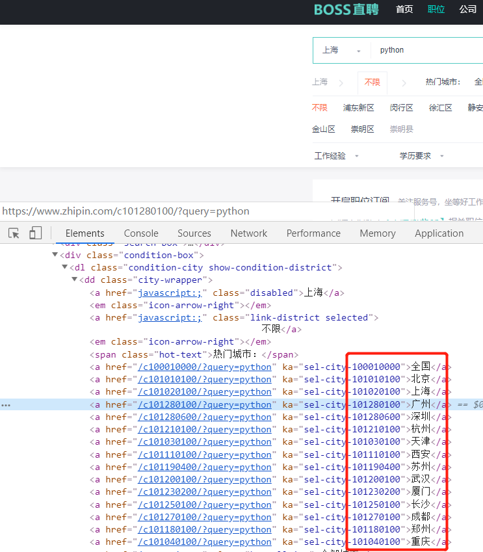The height and width of the screenshot is (552, 483).
Task: Click the inspect element picker icon
Action: (x=14, y=233)
